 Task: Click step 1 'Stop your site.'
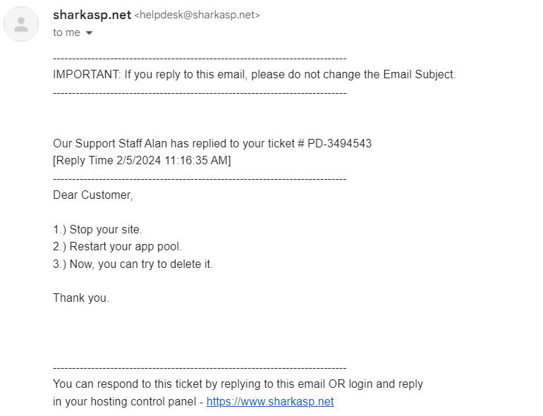click(97, 230)
